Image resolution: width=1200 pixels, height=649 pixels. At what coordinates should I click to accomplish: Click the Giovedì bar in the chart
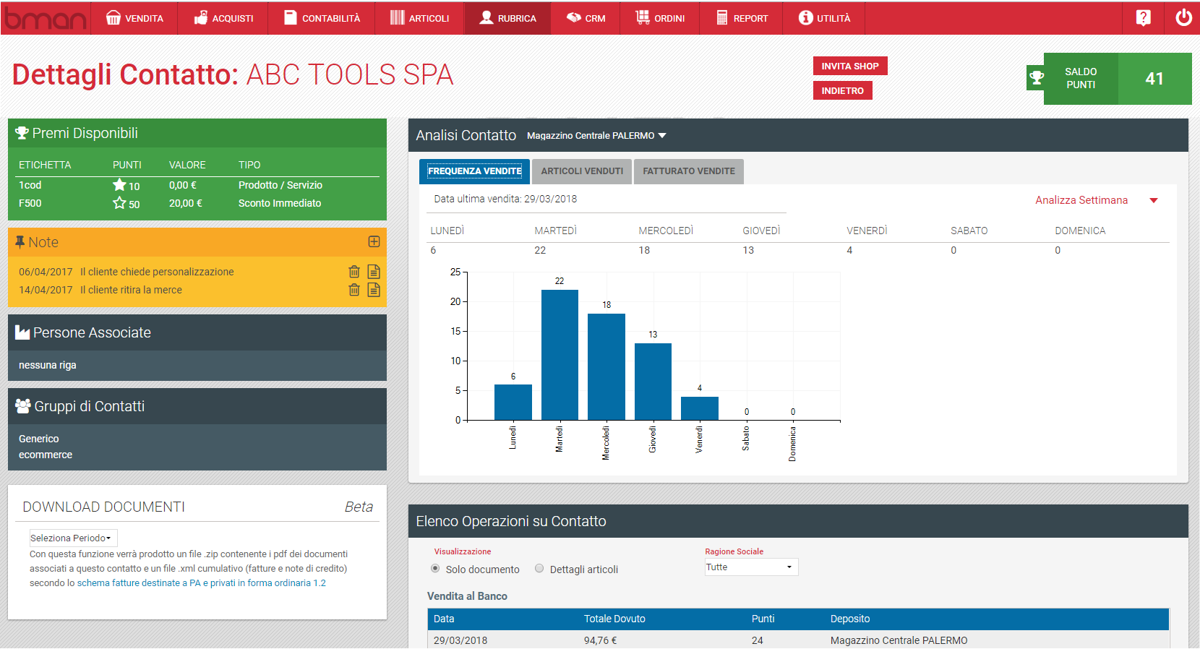(653, 382)
